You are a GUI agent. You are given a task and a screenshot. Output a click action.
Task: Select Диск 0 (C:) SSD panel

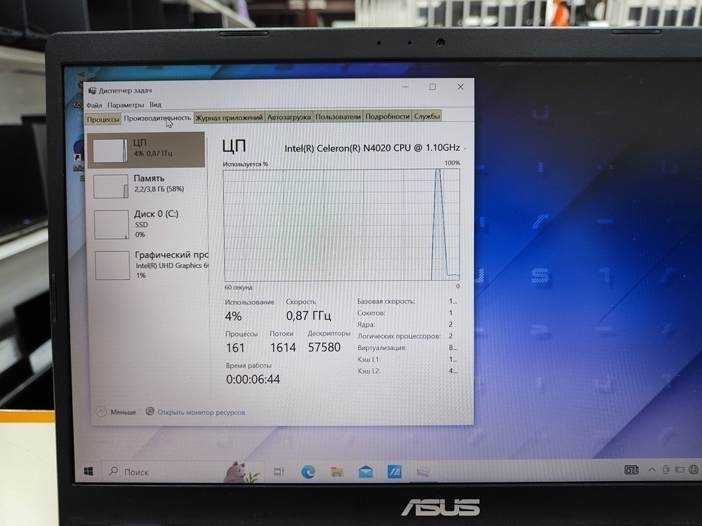pos(147,224)
